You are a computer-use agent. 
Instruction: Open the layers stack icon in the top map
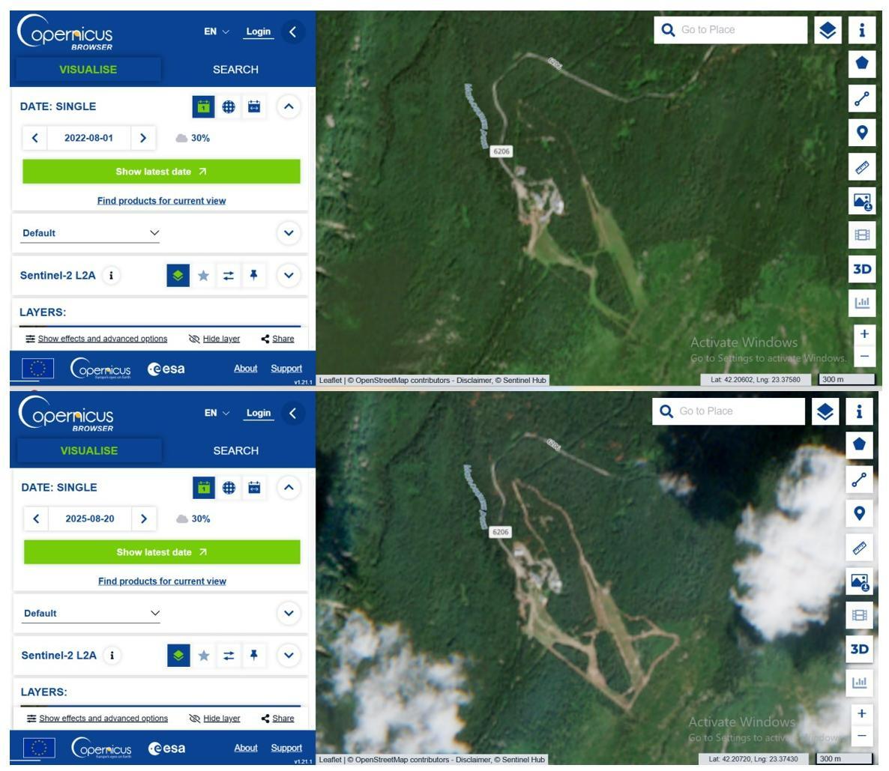click(828, 30)
